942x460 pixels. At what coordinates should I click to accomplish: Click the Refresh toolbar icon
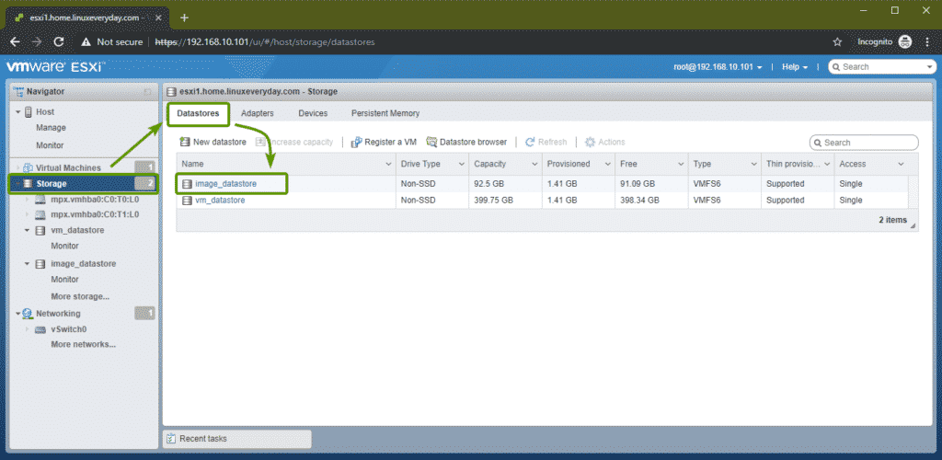point(531,143)
